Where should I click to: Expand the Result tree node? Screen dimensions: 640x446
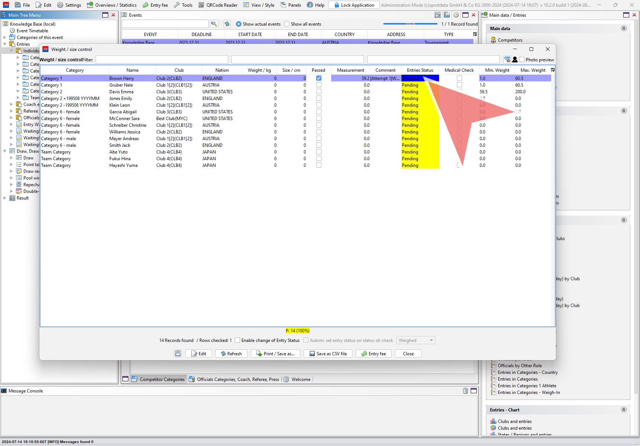click(x=5, y=198)
